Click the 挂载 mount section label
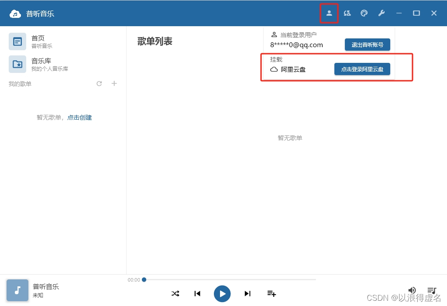 click(276, 59)
